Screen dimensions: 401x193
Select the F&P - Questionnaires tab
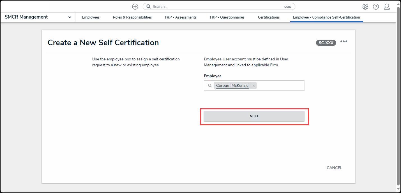(x=227, y=17)
